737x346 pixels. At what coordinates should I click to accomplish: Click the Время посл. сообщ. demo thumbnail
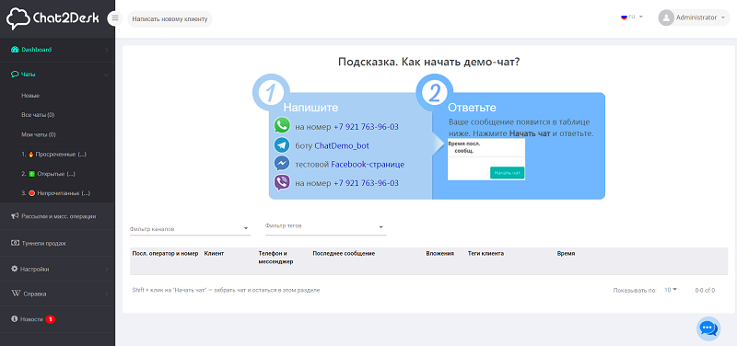tap(486, 159)
